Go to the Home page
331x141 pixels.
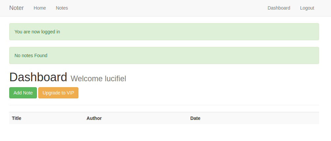[x=40, y=8]
